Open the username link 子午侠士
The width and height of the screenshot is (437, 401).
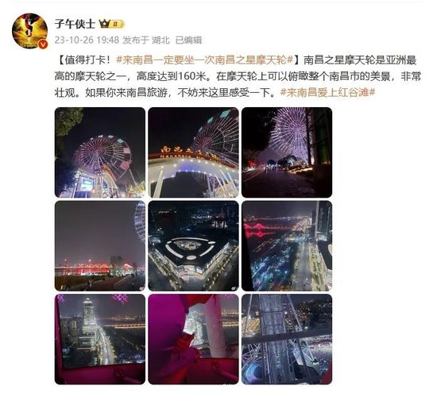click(x=75, y=24)
